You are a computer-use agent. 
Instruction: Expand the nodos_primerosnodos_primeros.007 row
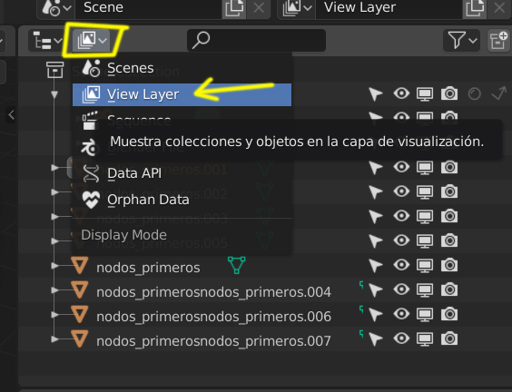tap(54, 339)
